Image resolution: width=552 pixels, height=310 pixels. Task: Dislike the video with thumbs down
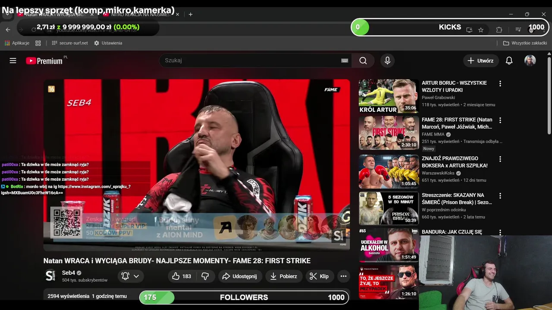(205, 276)
